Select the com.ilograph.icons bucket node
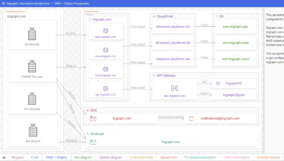284x161 pixels. click(235, 59)
